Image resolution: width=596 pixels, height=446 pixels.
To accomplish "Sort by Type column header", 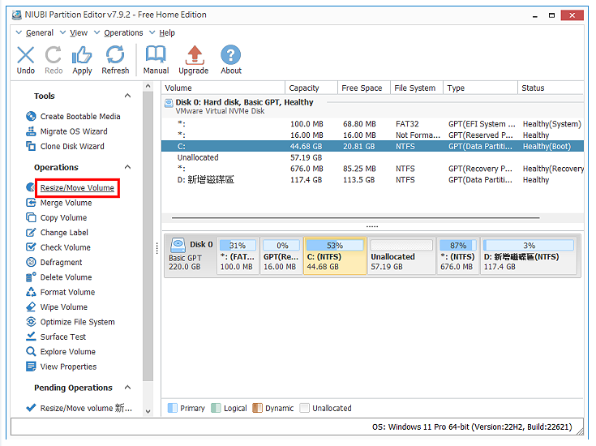I will (480, 88).
